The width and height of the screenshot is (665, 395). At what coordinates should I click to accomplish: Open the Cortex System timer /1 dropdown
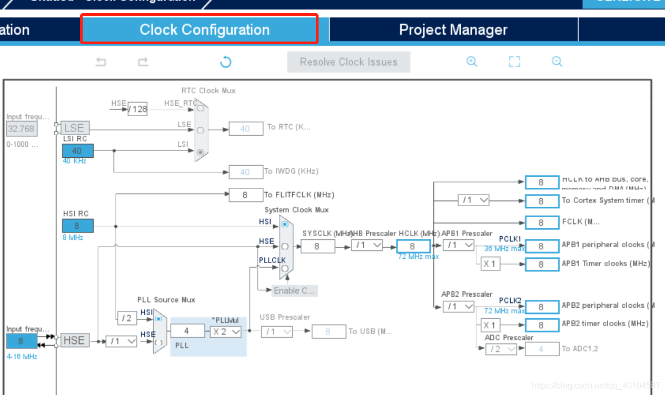(473, 200)
